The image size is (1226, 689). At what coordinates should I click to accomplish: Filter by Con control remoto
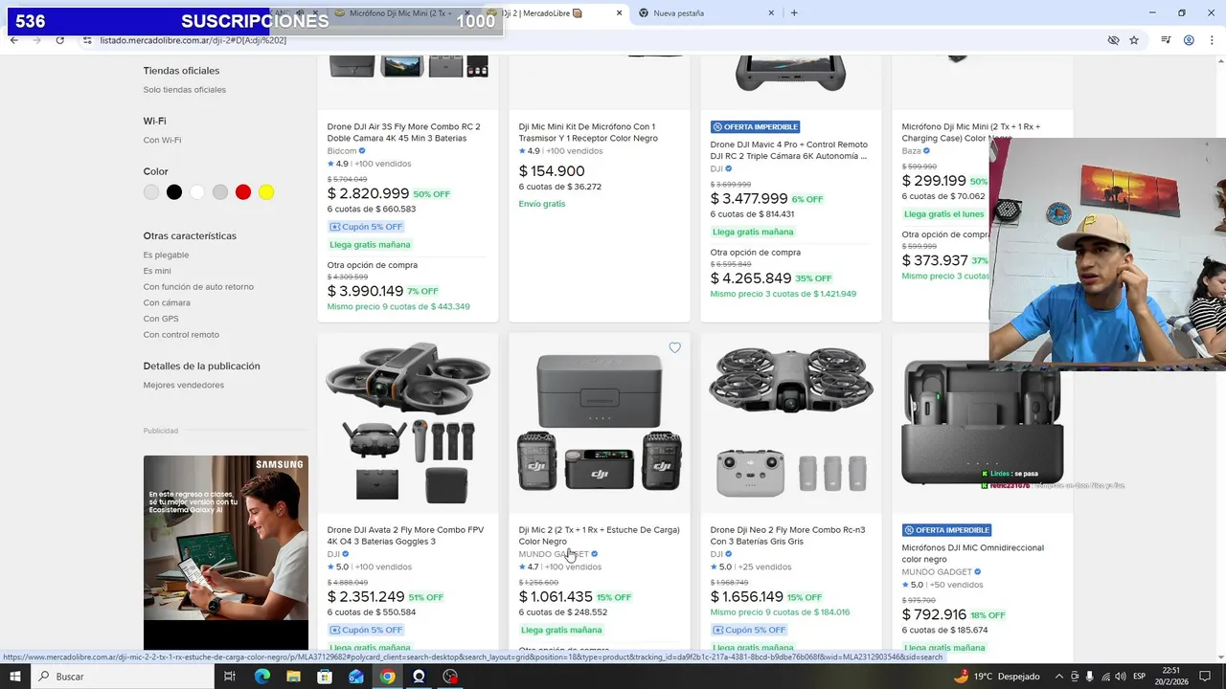181,335
